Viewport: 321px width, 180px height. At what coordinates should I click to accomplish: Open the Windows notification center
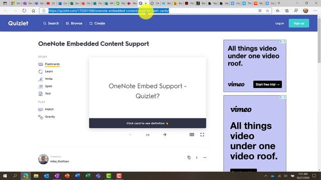314,175
